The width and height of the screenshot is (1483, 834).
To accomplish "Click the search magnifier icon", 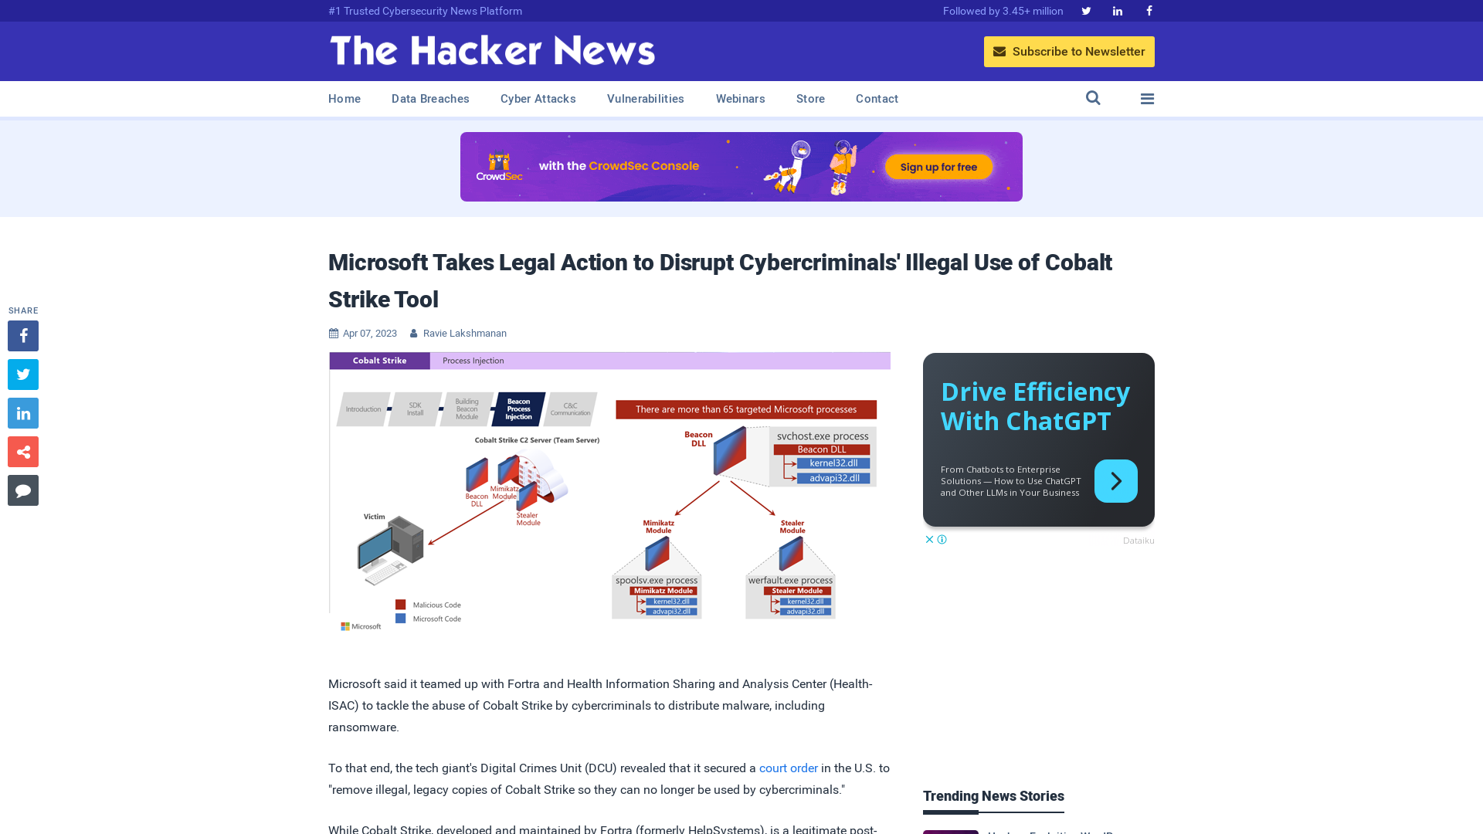I will pyautogui.click(x=1093, y=98).
